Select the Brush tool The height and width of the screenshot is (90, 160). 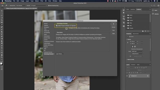2,29
